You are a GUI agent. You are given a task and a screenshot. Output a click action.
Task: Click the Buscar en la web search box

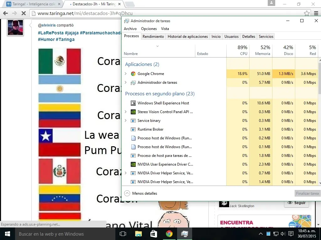click(x=66, y=234)
